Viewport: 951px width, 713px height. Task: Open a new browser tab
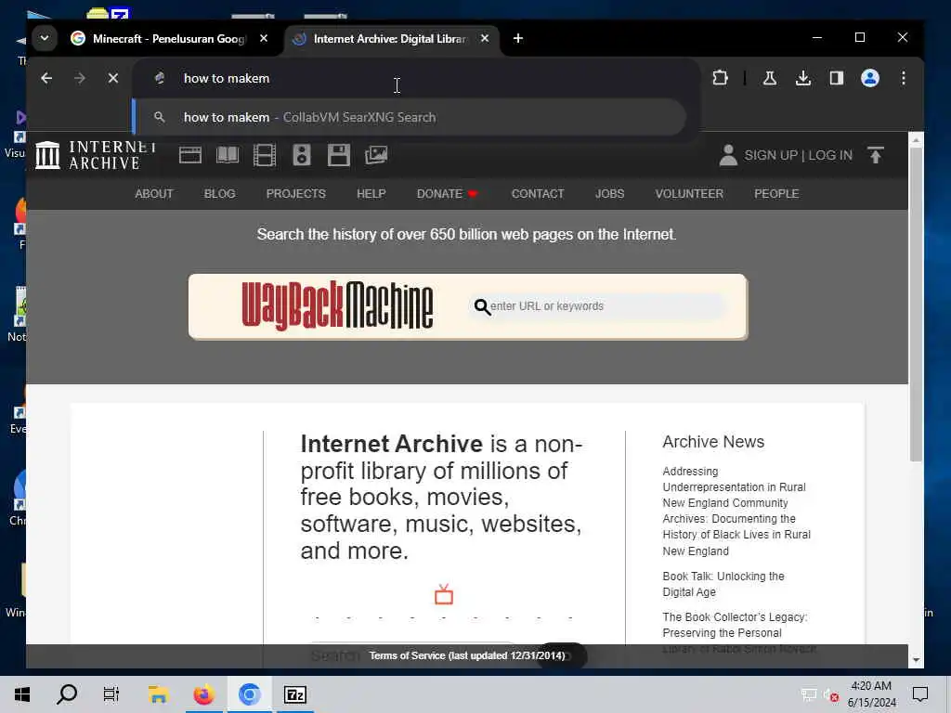click(518, 38)
